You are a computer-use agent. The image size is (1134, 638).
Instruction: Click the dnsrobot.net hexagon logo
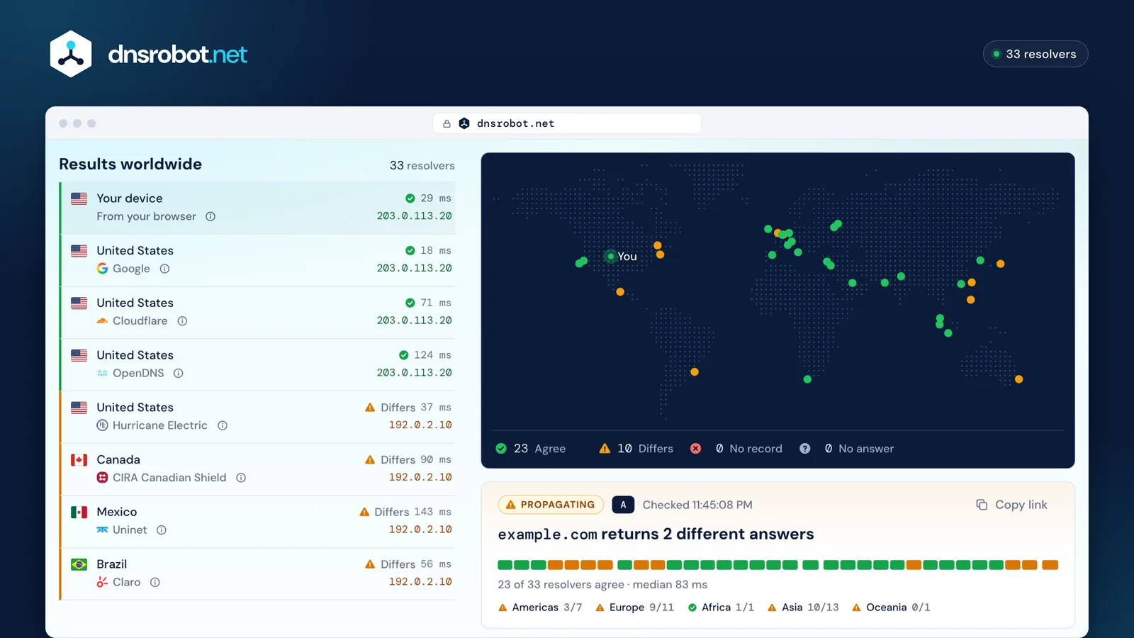click(71, 54)
